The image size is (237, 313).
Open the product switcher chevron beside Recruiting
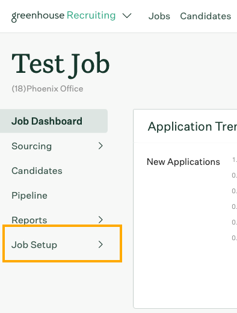pos(127,16)
